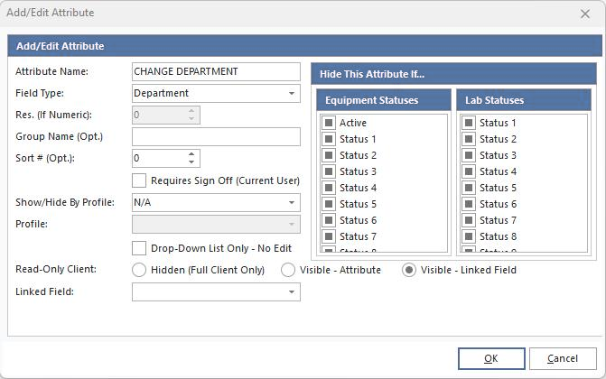Toggle Lab Status 5 checkbox
The width and height of the screenshot is (606, 379).
[x=469, y=188]
